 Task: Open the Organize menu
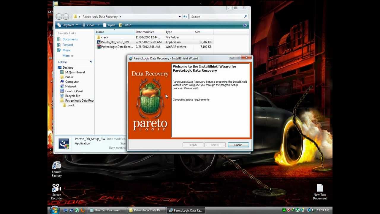click(x=68, y=25)
